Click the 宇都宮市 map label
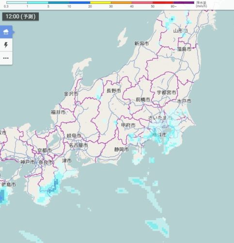The image size is (234, 243). tap(167, 92)
